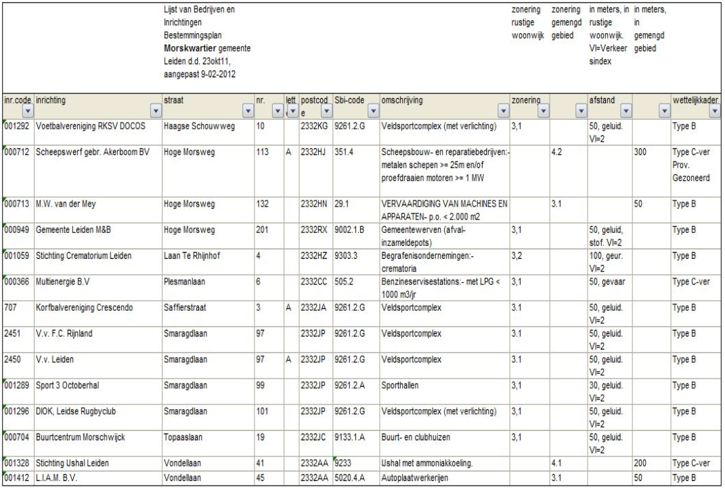Screen dimensions: 725x489
Task: Select the 'Buurt- en clubhuizen' description cell
Action: point(444,443)
